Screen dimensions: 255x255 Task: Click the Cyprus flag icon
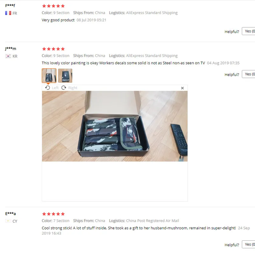tap(8, 221)
